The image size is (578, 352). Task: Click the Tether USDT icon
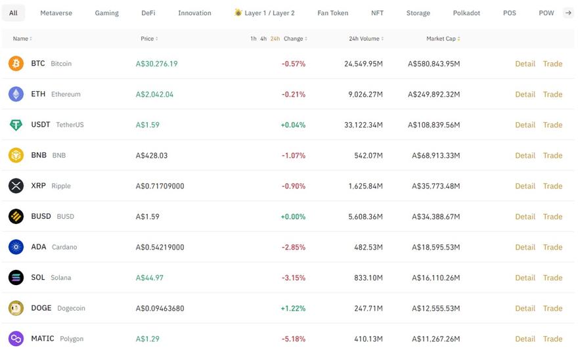tap(16, 125)
